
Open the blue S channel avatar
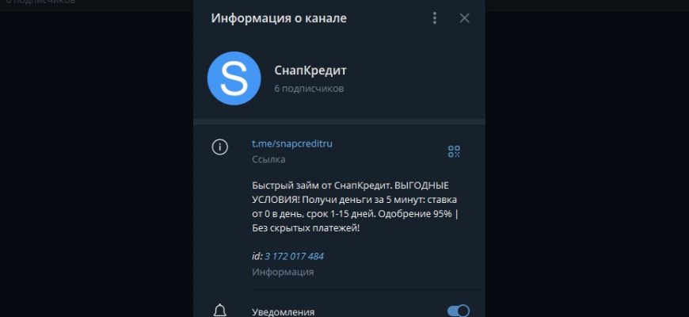(234, 78)
